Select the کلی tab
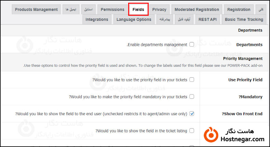Viewport: 270px width, 147px height. [261, 10]
